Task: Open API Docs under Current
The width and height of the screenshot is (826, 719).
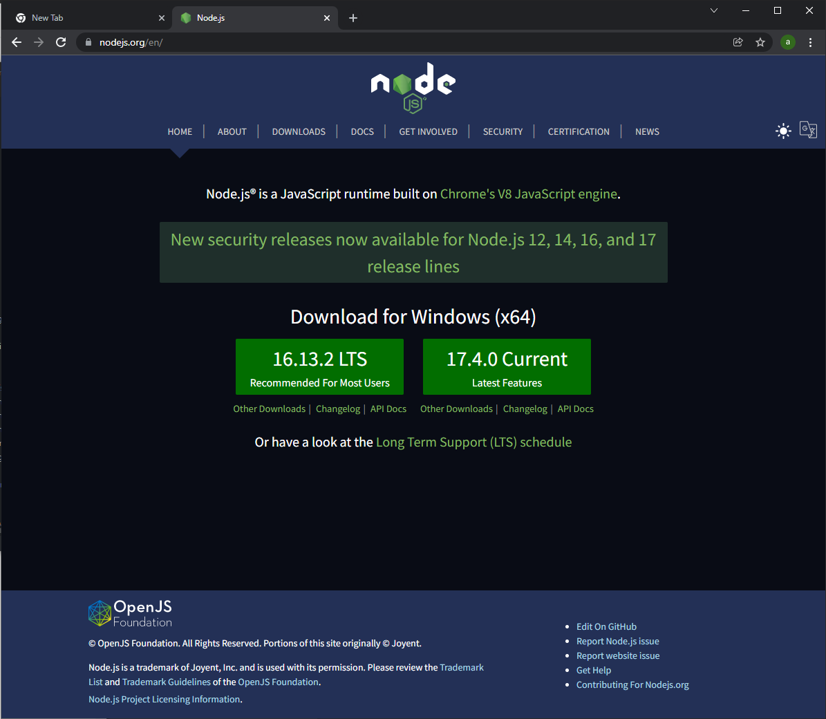Action: point(575,409)
